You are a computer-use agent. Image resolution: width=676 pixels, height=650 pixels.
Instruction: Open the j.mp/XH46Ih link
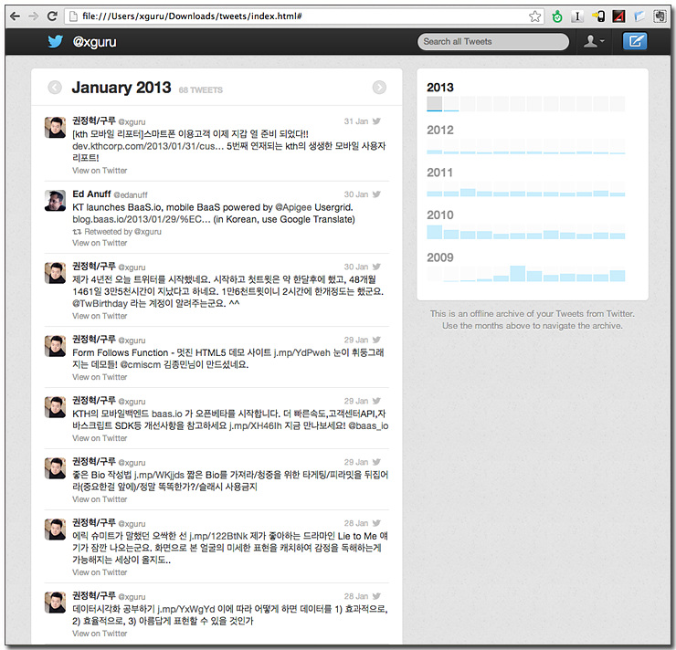click(257, 426)
